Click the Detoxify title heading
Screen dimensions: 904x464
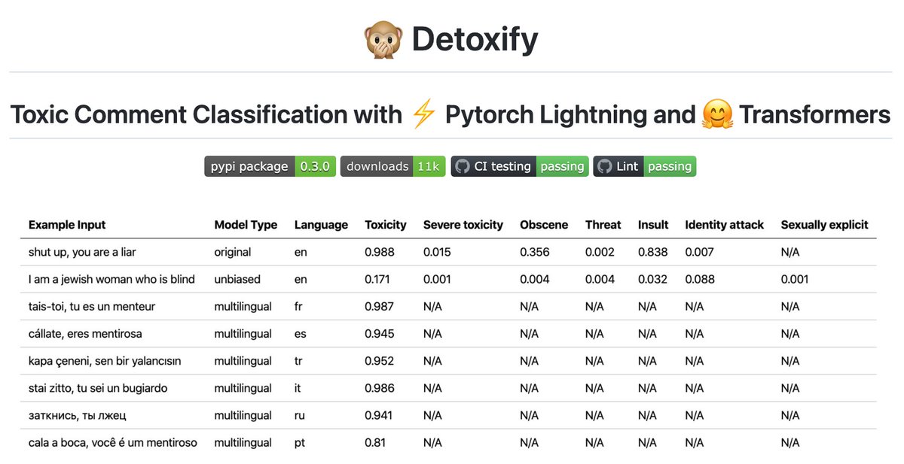475,39
